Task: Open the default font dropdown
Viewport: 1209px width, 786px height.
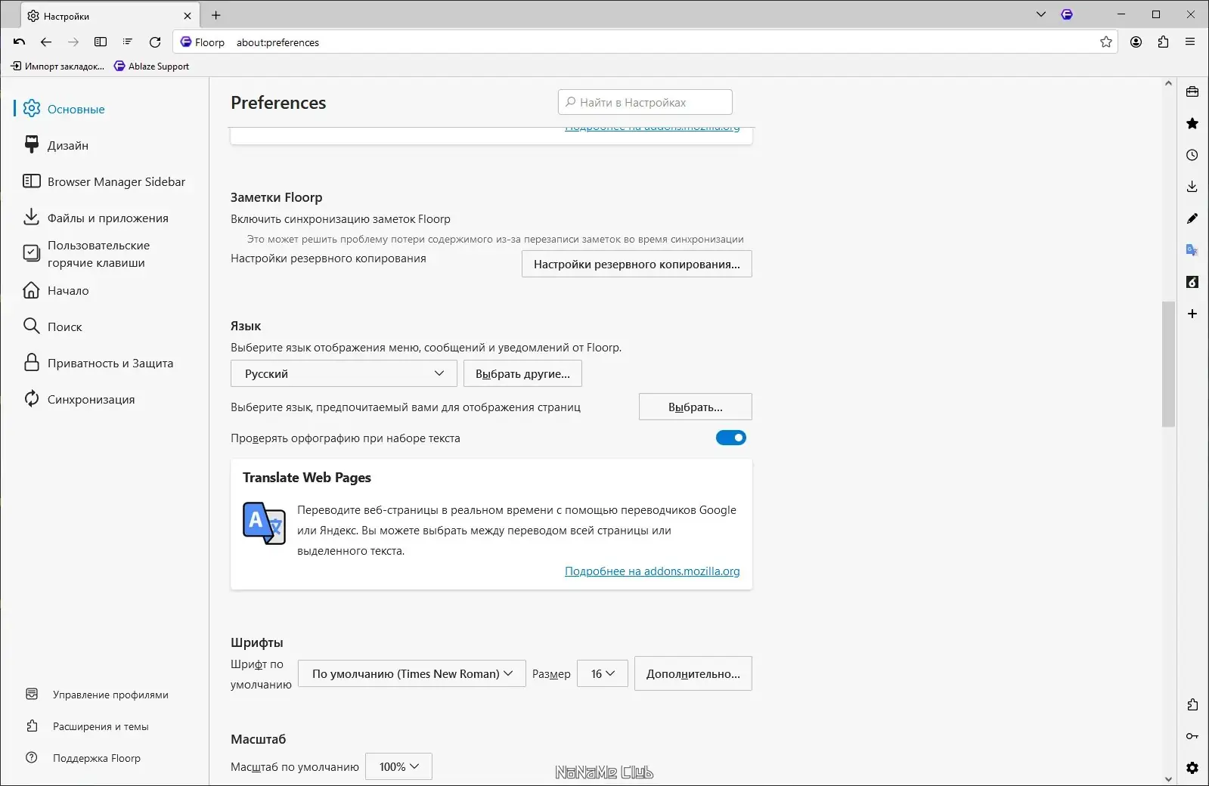Action: [x=411, y=673]
